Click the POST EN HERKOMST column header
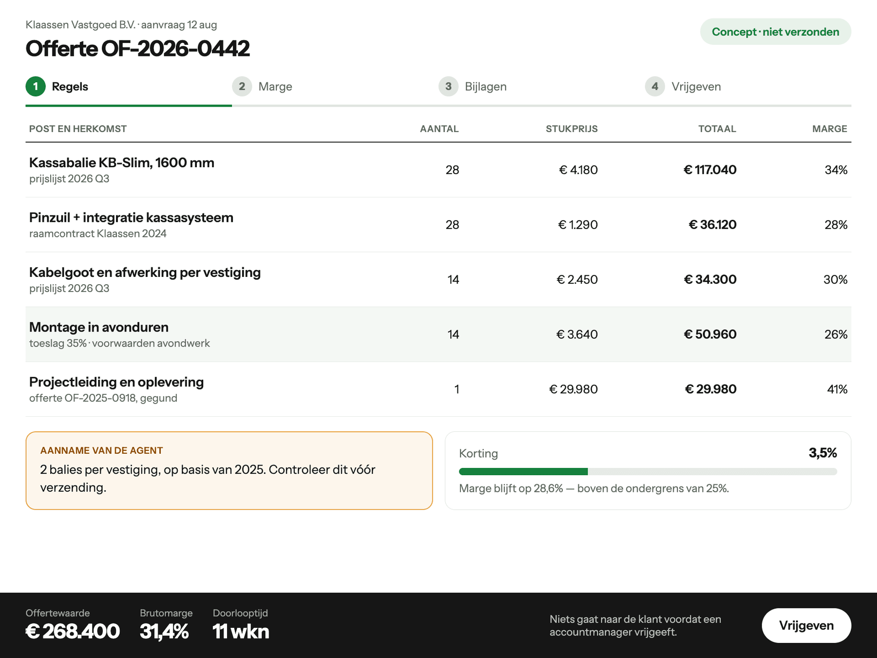877x658 pixels. pos(78,129)
